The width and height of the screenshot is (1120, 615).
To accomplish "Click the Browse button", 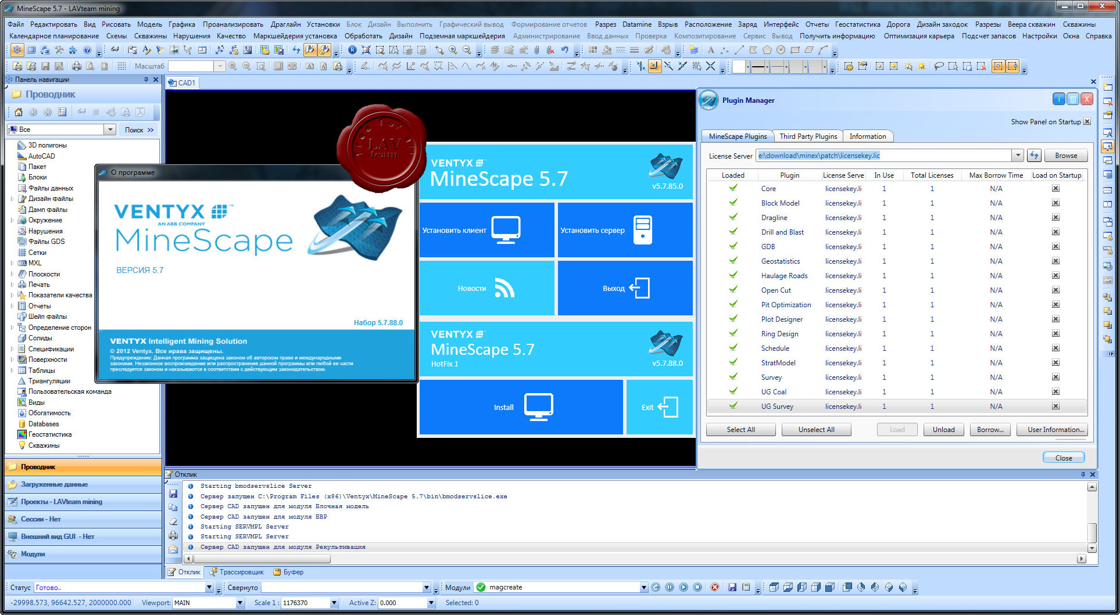I will tap(1065, 156).
